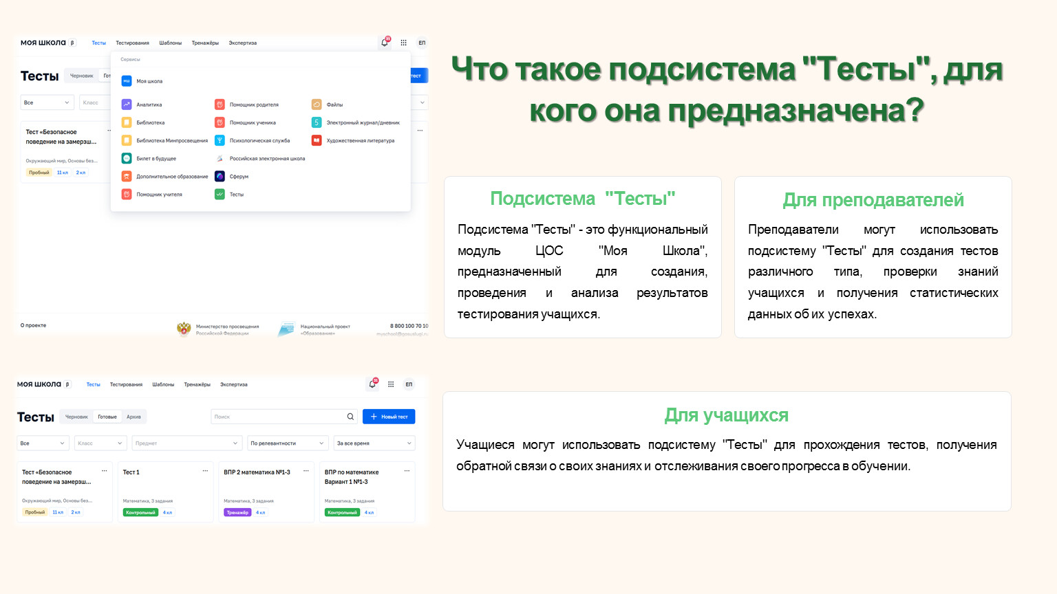1057x594 pixels.
Task: Expand the Все dropdown in tests-list screenshot
Action: point(43,443)
